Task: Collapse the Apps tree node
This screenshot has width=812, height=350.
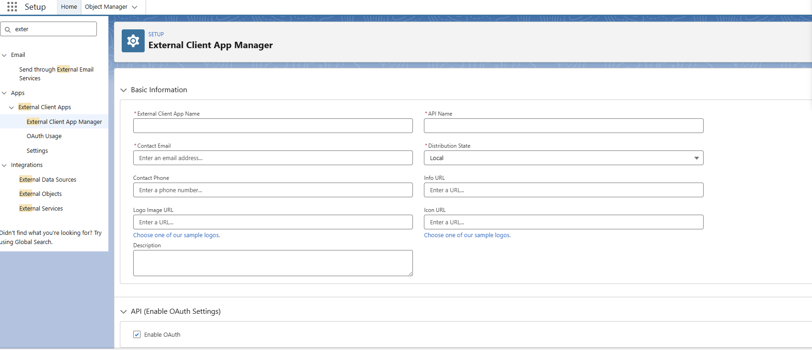Action: (4, 93)
